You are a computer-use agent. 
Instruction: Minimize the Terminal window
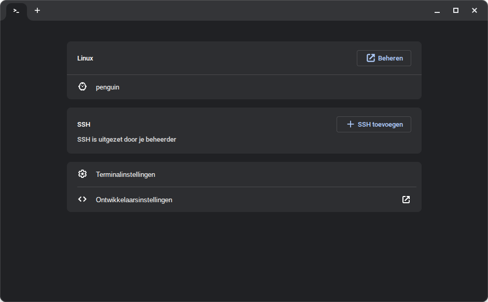pyautogui.click(x=437, y=11)
